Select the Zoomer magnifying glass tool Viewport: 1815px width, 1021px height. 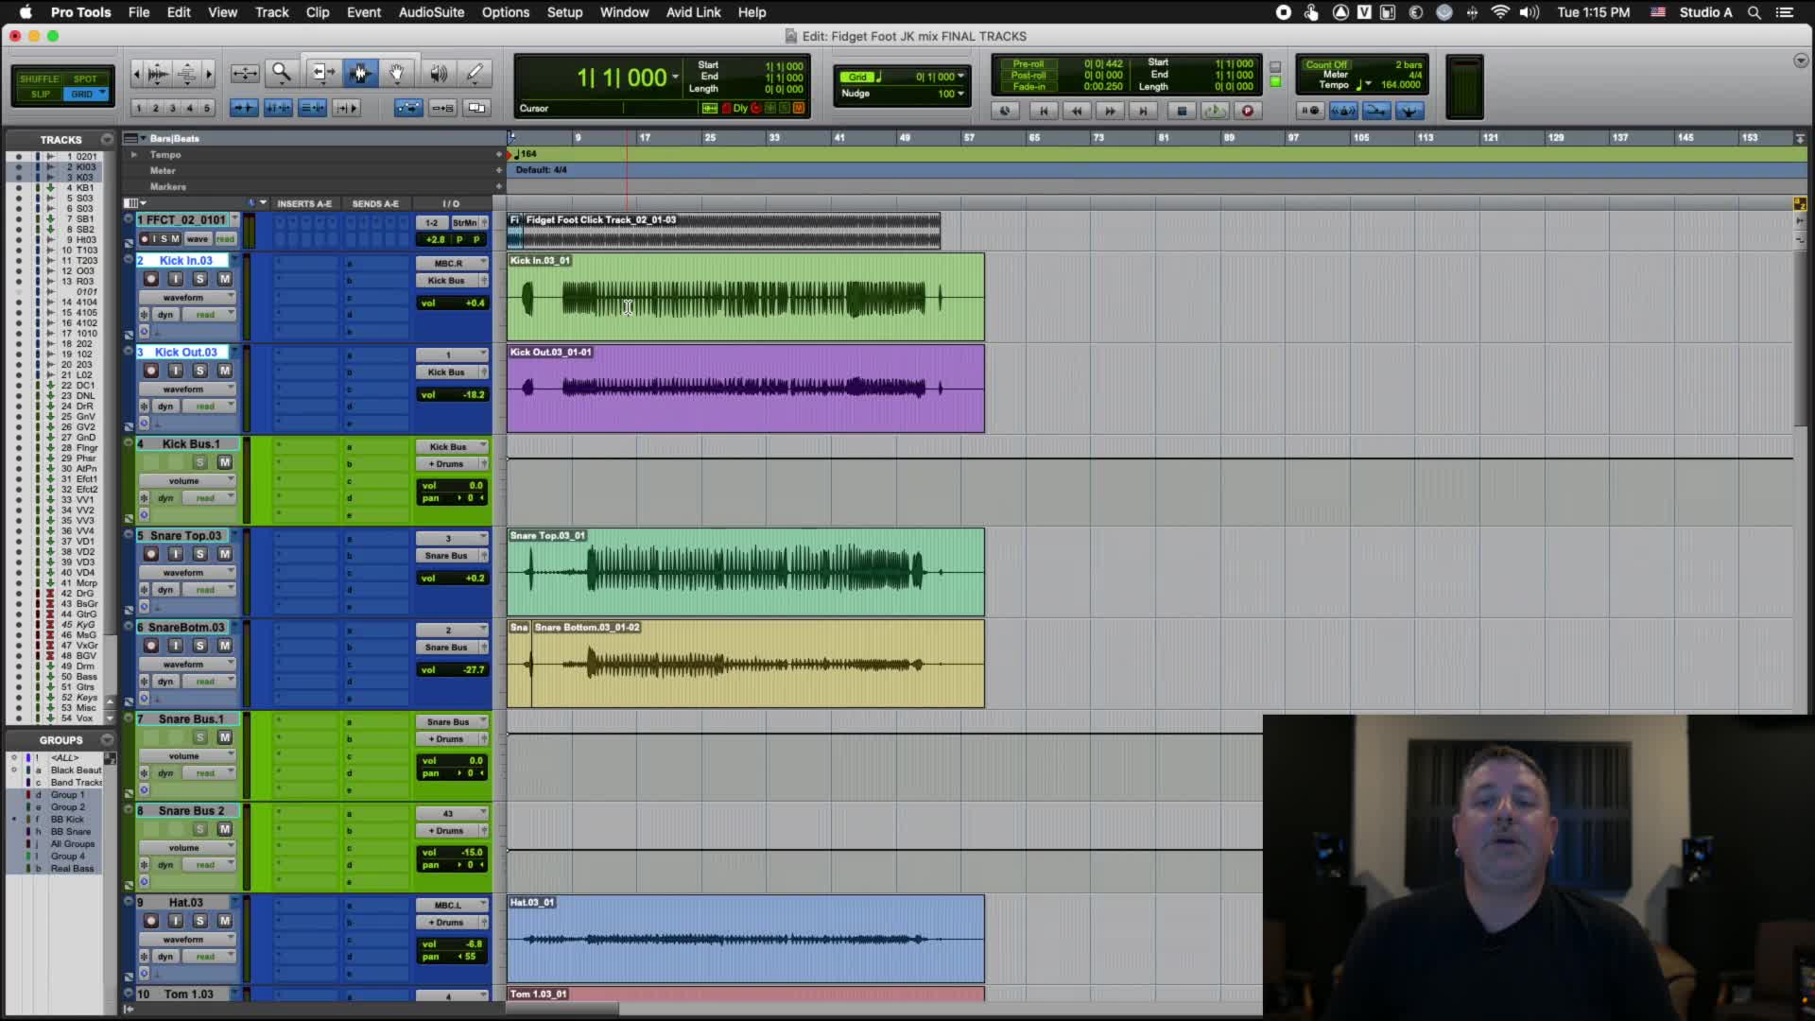[281, 73]
